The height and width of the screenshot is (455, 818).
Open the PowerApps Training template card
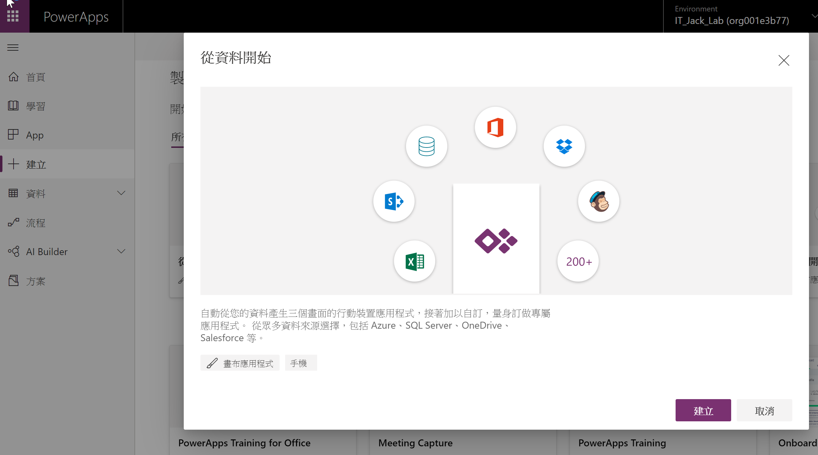coord(622,443)
